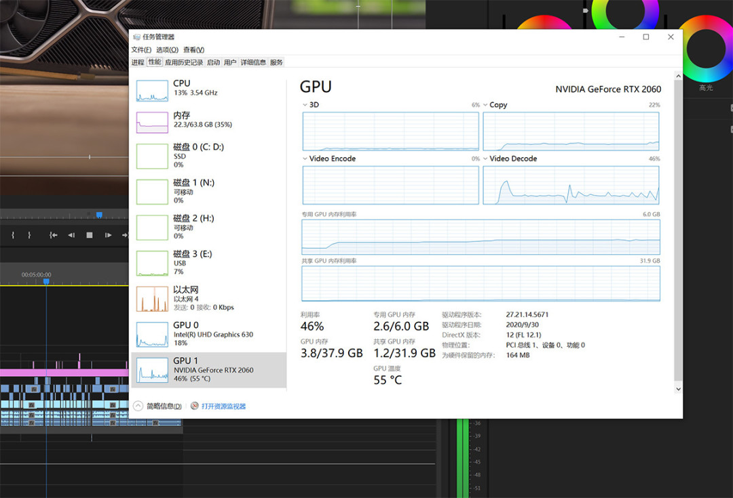
Task: Click the task manager title bar icon
Action: tap(136, 37)
